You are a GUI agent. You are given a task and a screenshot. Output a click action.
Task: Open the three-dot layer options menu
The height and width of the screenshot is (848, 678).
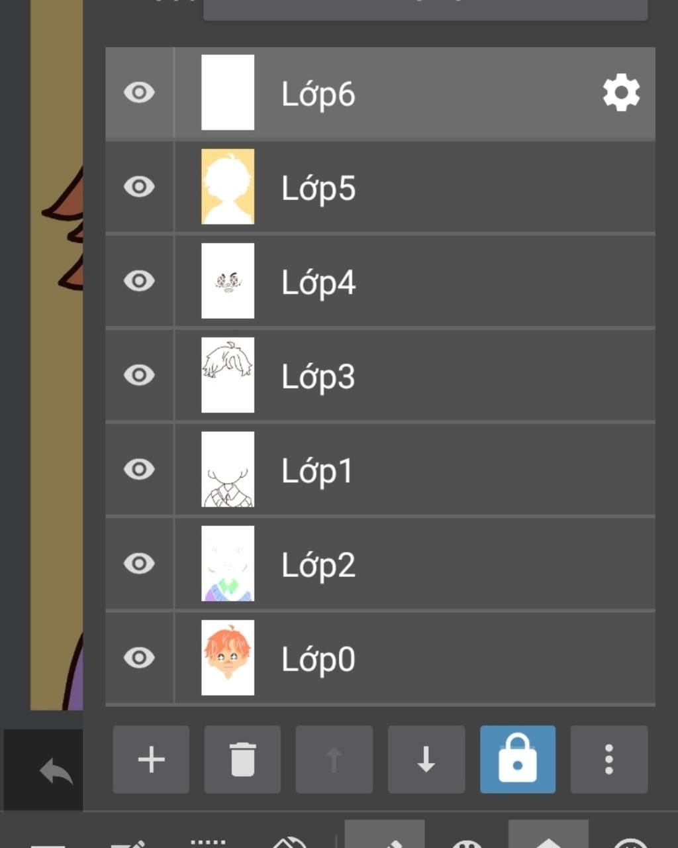tap(608, 759)
